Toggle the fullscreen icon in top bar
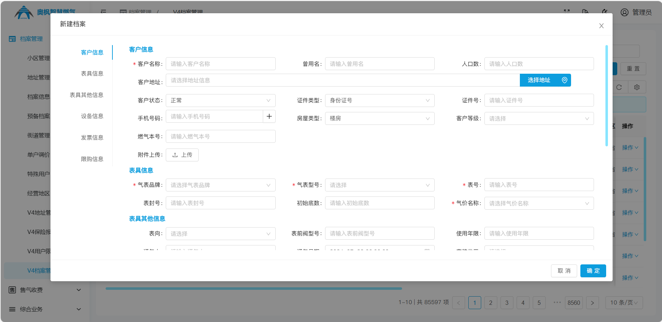662x322 pixels. 567,12
